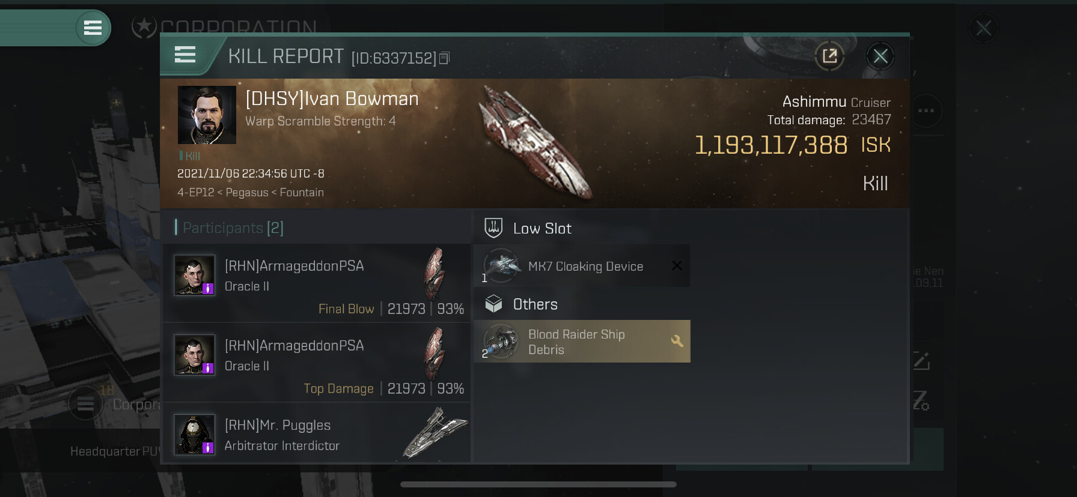Close the background Corporation panel
The width and height of the screenshot is (1077, 497).
tap(984, 28)
